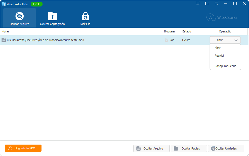
Task: Switch to Ocultar Criptografia tab
Action: (52, 18)
